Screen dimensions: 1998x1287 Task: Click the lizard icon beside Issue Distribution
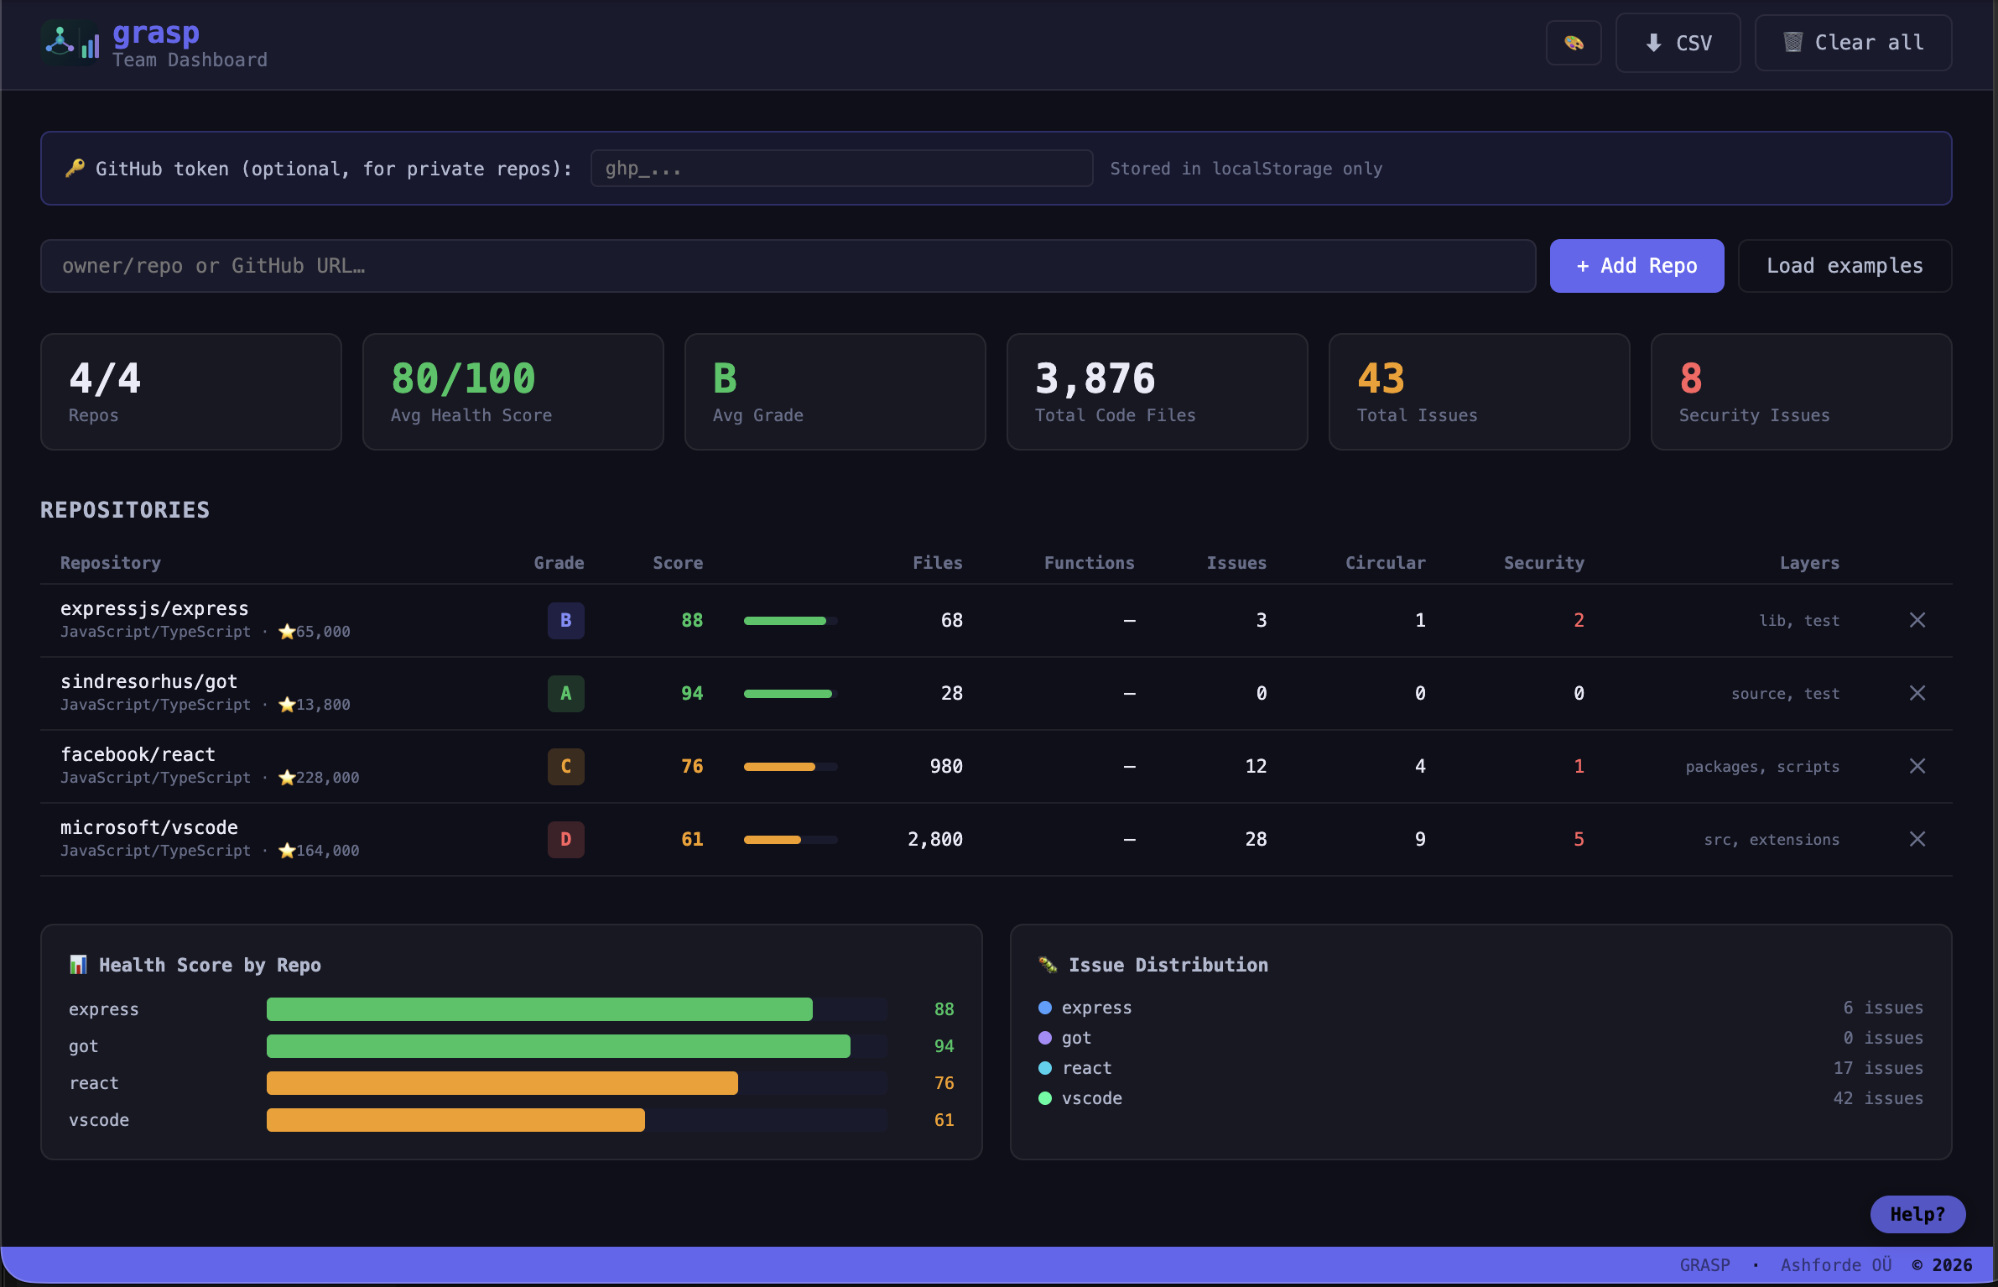point(1046,964)
